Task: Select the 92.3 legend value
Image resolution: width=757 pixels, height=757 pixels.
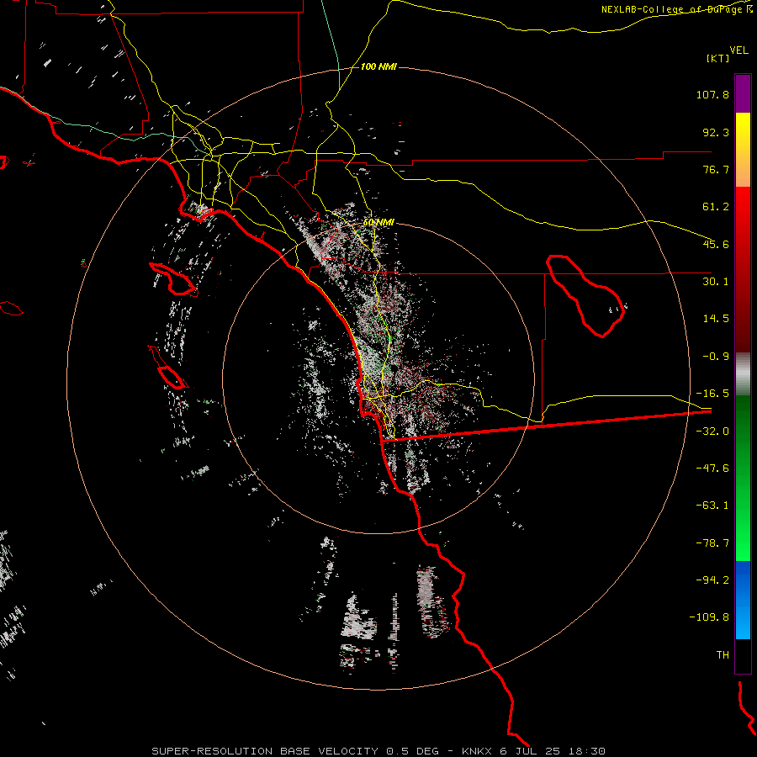Action: [716, 132]
